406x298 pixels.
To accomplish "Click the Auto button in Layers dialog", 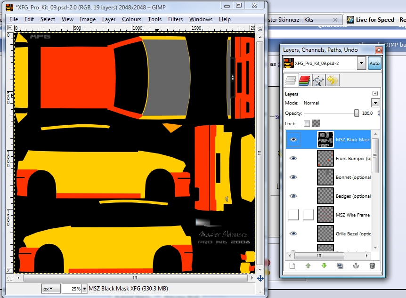I will pyautogui.click(x=374, y=64).
